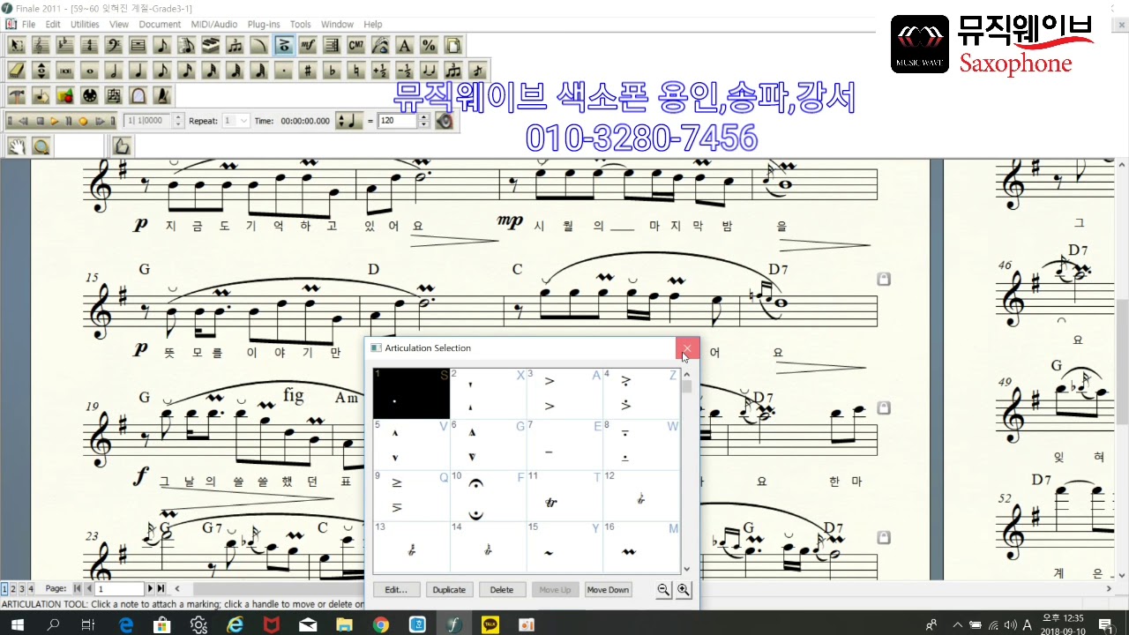The width and height of the screenshot is (1129, 635).
Task: Select the sharp accidental tool
Action: [308, 71]
